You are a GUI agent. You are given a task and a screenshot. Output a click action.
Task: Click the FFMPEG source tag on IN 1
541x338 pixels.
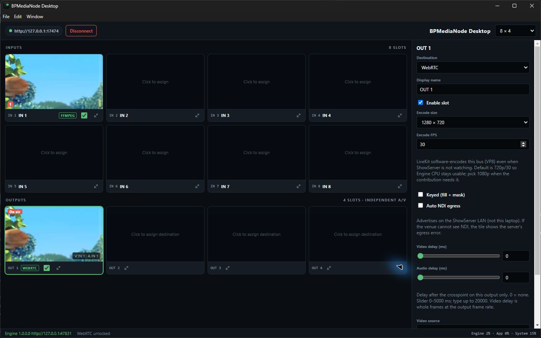click(68, 115)
